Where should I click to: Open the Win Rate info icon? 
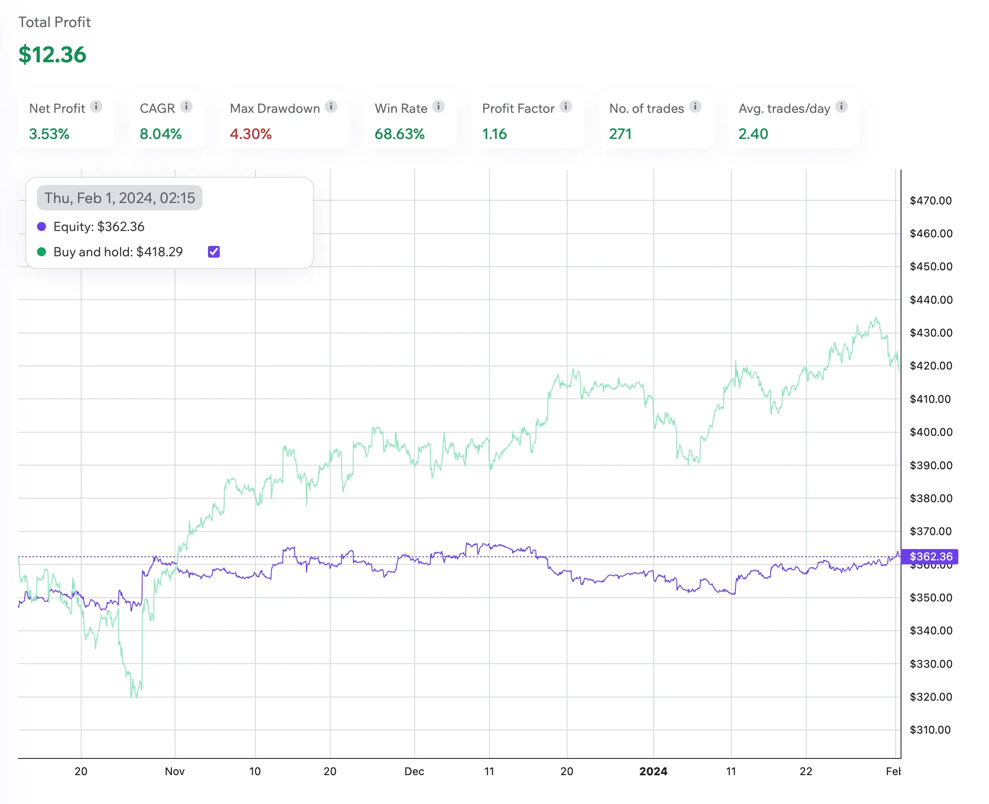pos(439,106)
